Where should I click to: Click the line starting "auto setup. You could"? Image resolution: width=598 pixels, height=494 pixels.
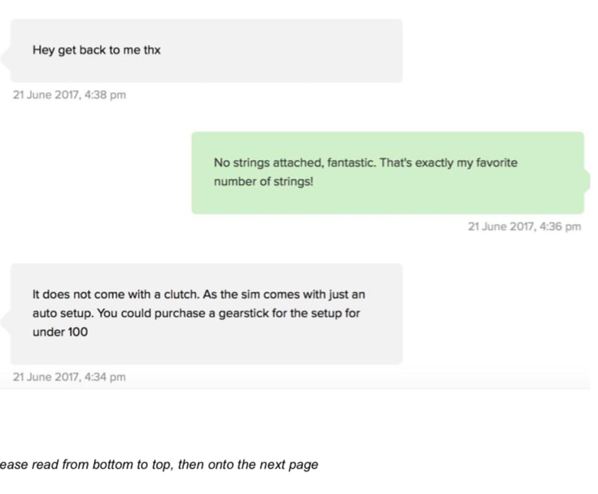[196, 313]
